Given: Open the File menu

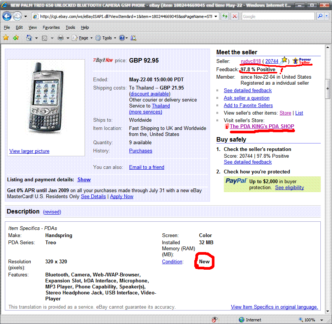Looking at the screenshot, I should (7, 27).
